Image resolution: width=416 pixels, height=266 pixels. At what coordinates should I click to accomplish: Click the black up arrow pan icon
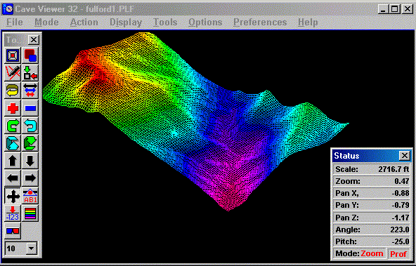click(13, 161)
